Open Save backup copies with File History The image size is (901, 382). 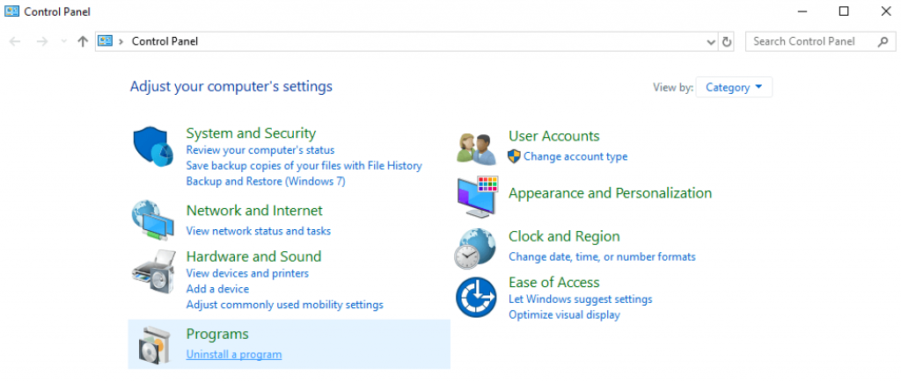(x=304, y=166)
